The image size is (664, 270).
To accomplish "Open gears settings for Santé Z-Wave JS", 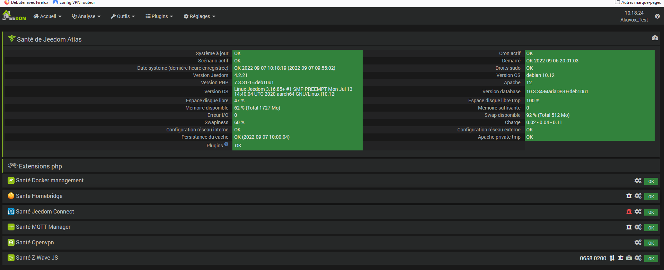I will click(638, 258).
